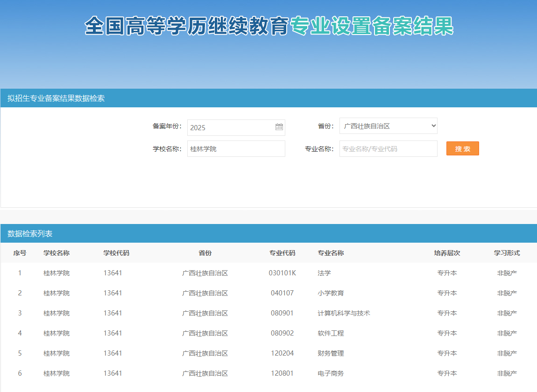
Task: Click the 学习形式 column header
Action: click(x=507, y=253)
